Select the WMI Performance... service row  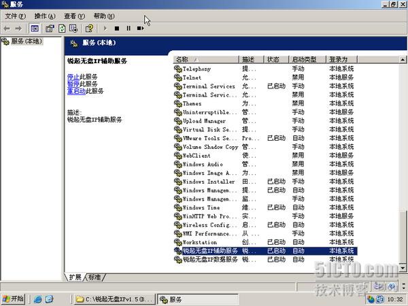click(265, 233)
